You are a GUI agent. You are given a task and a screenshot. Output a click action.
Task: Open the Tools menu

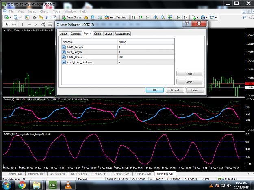[x=56, y=11]
